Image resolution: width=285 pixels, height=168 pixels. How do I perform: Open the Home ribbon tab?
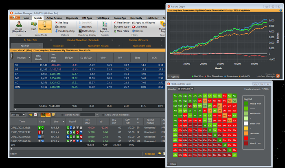(26, 18)
